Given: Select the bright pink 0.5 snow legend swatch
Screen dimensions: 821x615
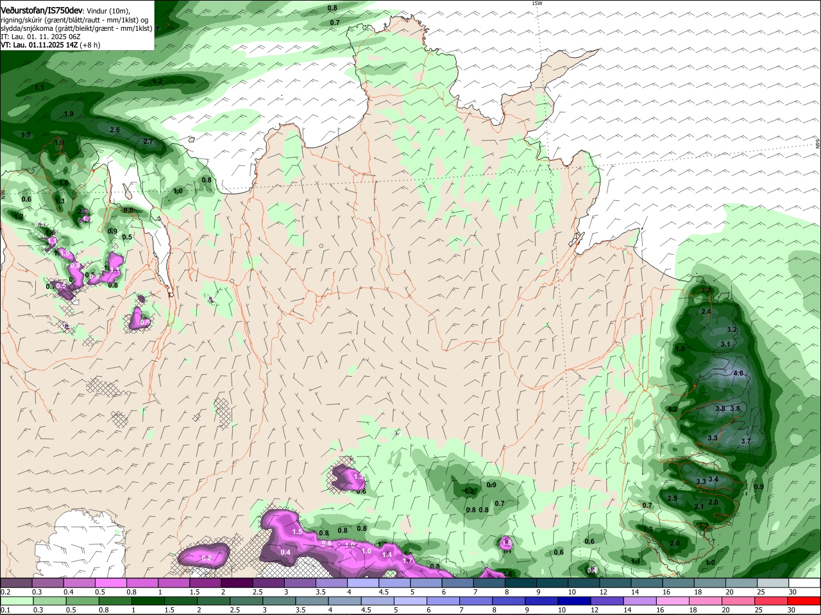Looking at the screenshot, I should pyautogui.click(x=110, y=583).
